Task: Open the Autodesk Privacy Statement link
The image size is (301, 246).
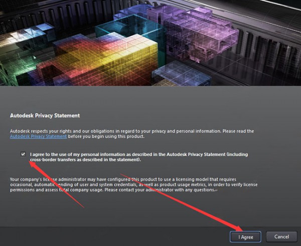Action: (39, 136)
